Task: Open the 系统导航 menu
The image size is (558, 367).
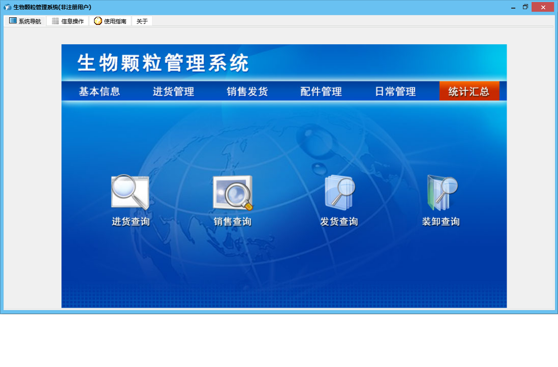Action: coord(25,21)
